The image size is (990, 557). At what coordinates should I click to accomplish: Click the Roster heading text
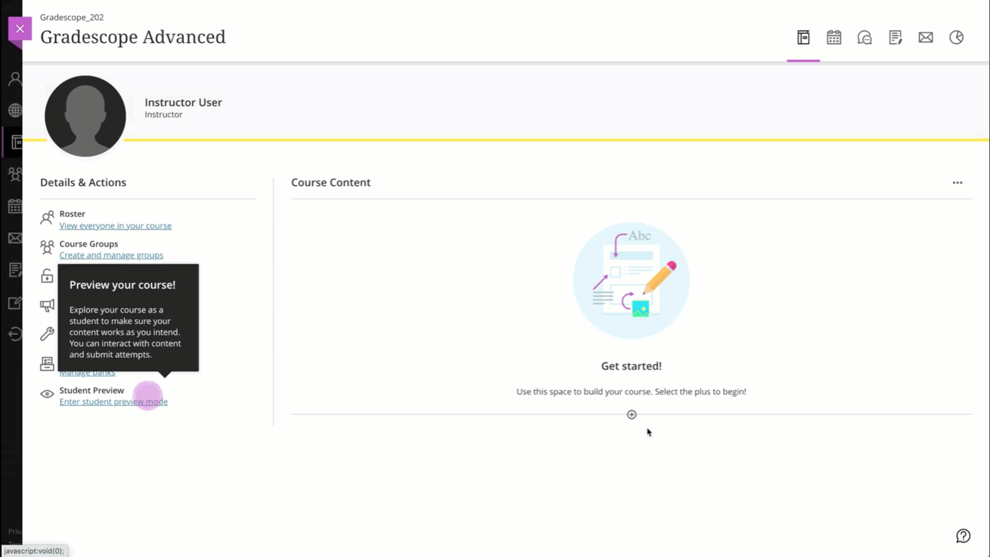tap(72, 214)
